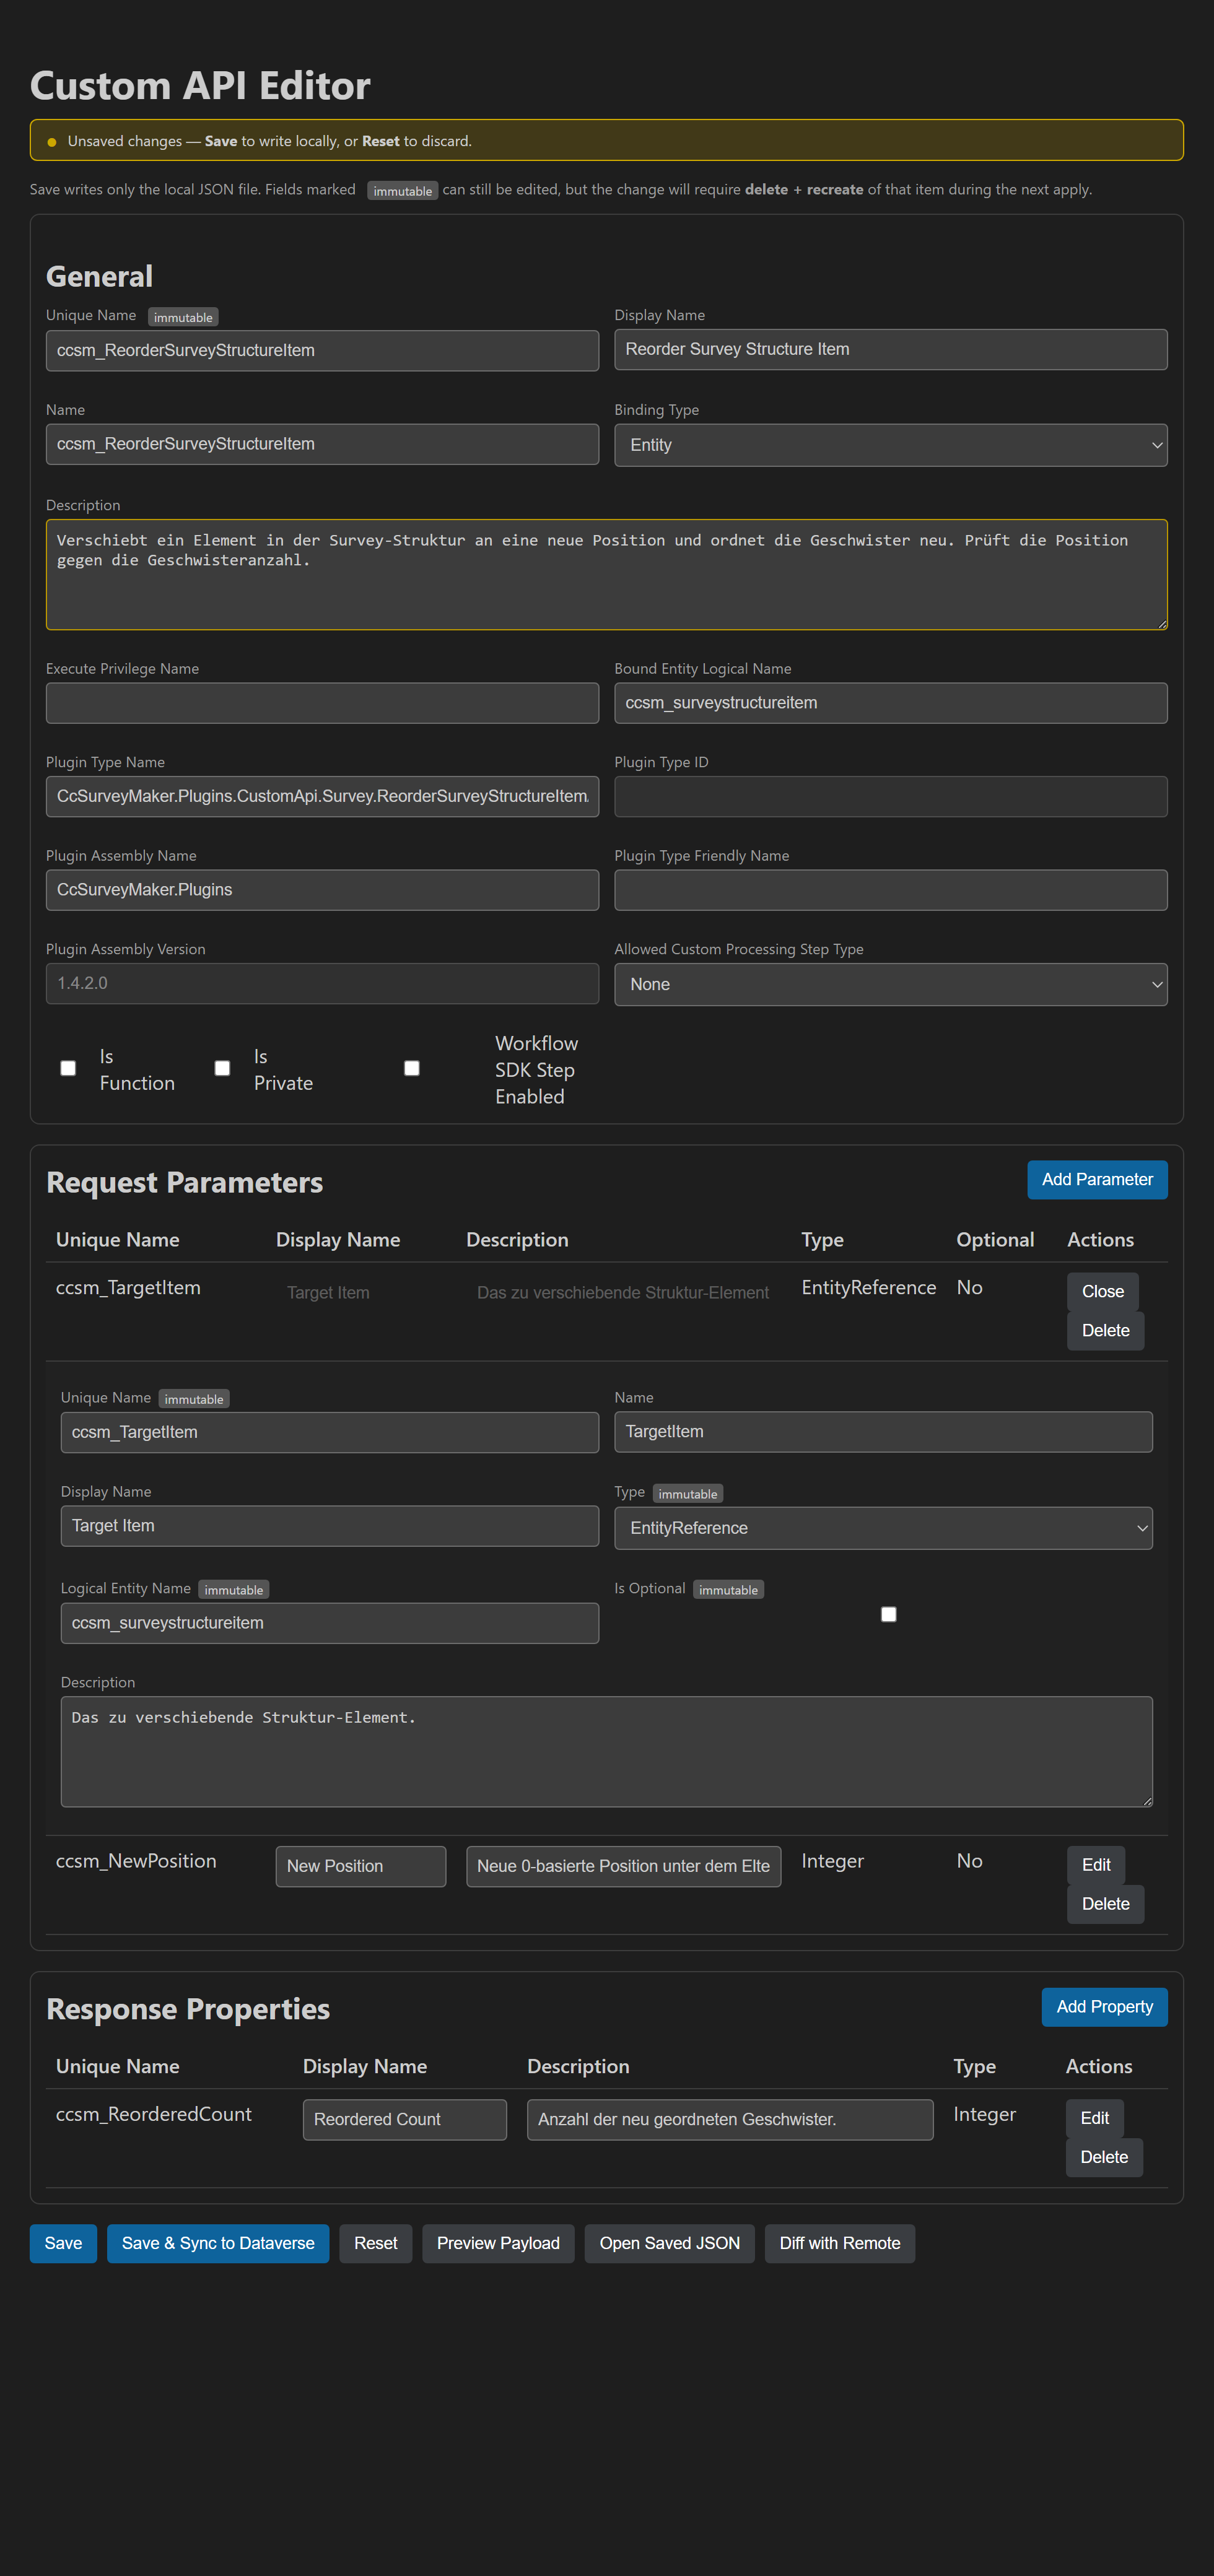Click Save & Sync to Dataverse
Image resolution: width=1214 pixels, height=2576 pixels.
coord(218,2243)
